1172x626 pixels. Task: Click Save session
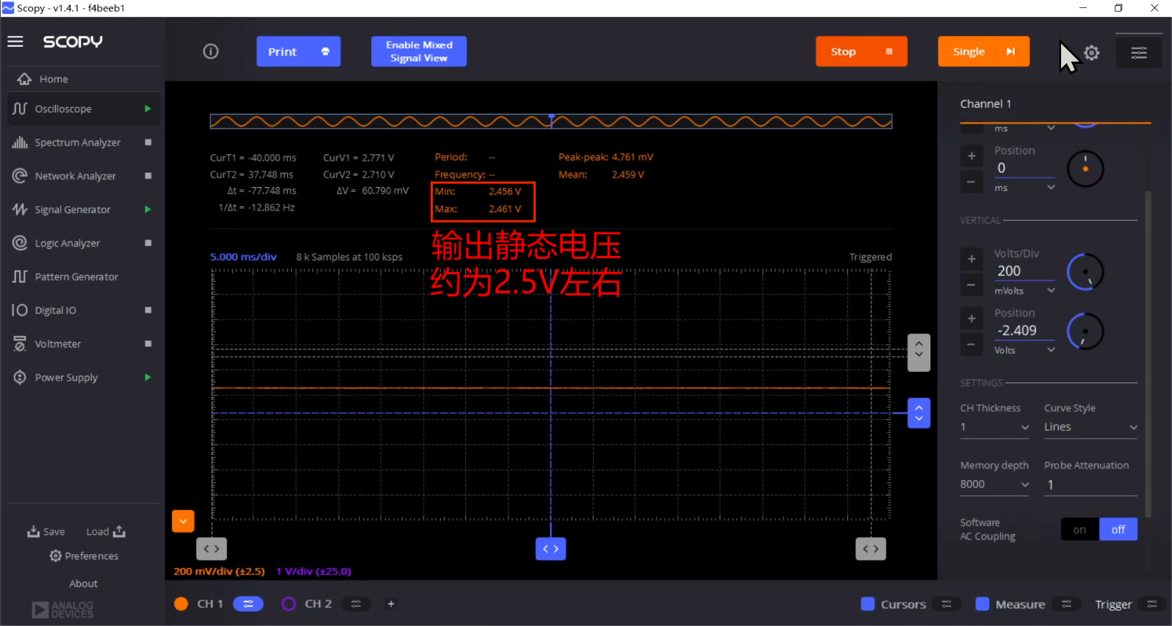(46, 531)
